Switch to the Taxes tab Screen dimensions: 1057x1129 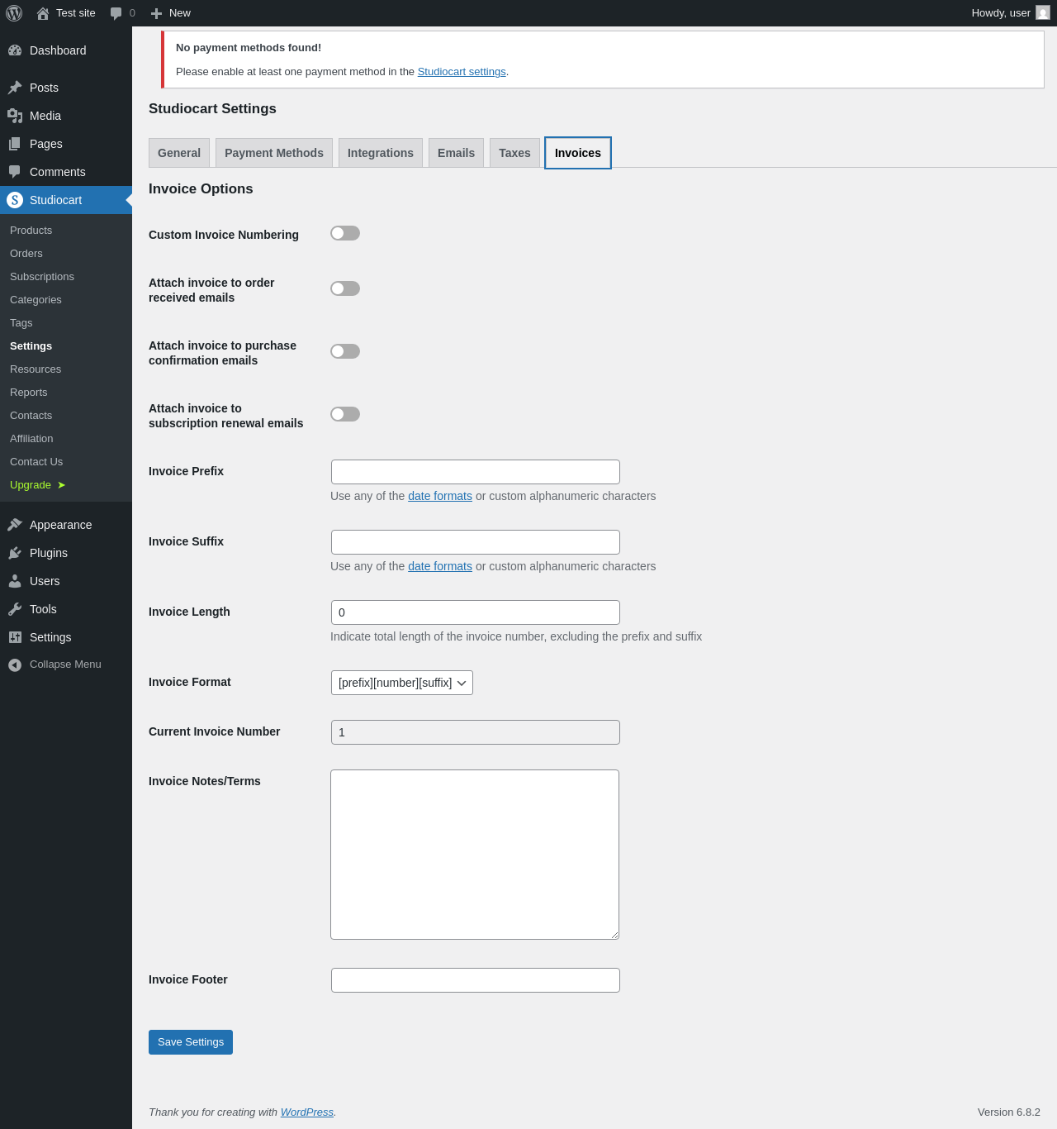pos(514,153)
